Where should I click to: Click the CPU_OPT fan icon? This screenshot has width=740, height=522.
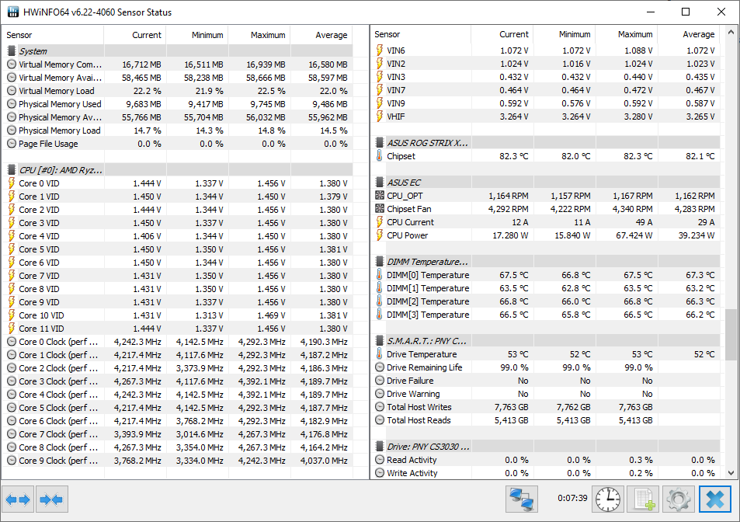(380, 196)
